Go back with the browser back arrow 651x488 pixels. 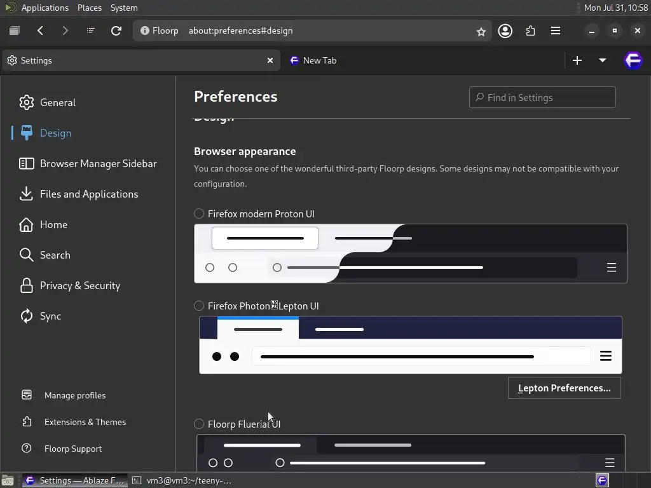pyautogui.click(x=40, y=30)
